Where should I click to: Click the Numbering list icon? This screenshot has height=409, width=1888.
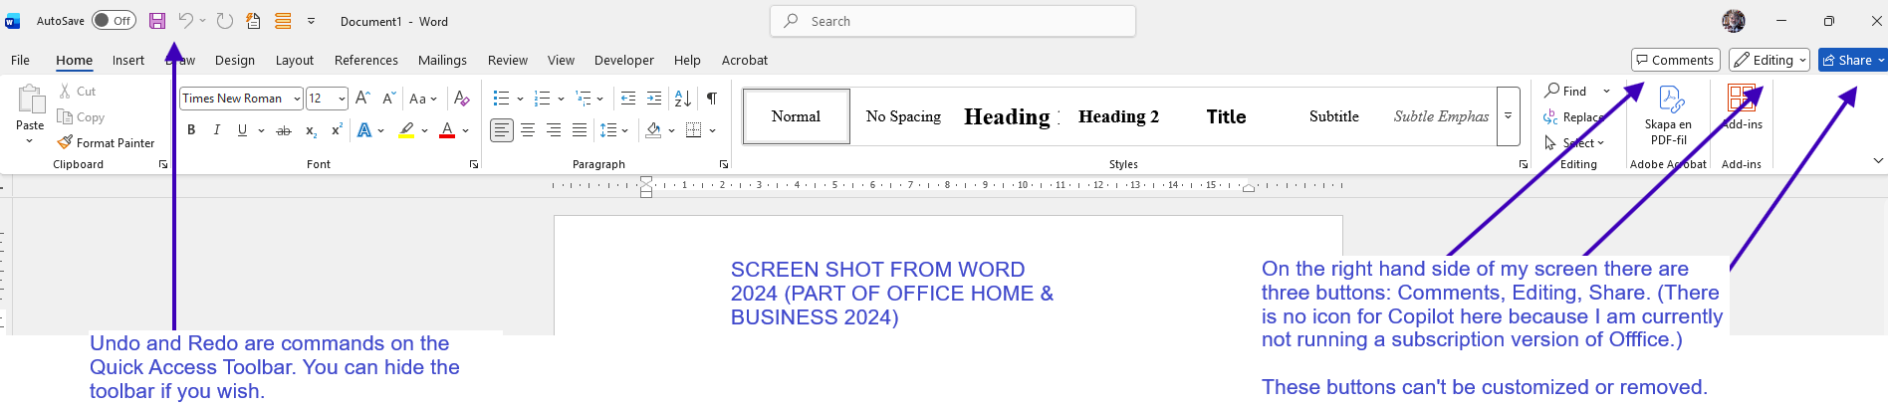click(x=542, y=99)
